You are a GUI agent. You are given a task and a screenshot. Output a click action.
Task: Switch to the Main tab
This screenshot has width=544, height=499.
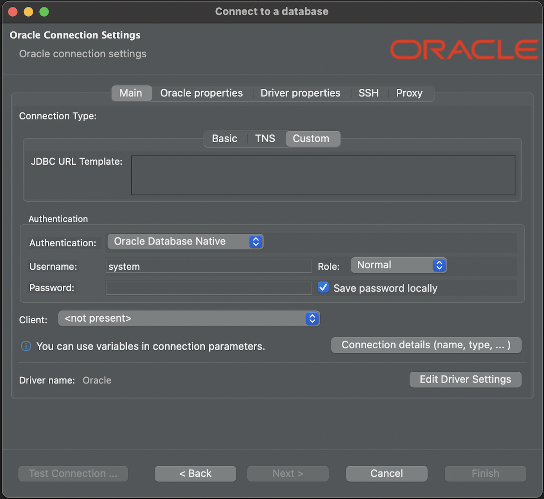(131, 93)
